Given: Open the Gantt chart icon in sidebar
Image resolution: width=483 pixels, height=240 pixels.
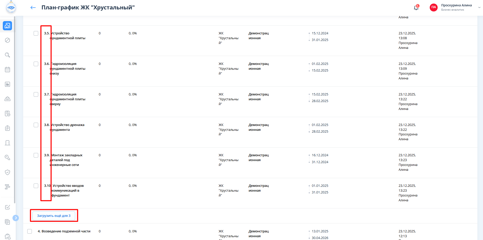Looking at the screenshot, I should [x=7, y=187].
